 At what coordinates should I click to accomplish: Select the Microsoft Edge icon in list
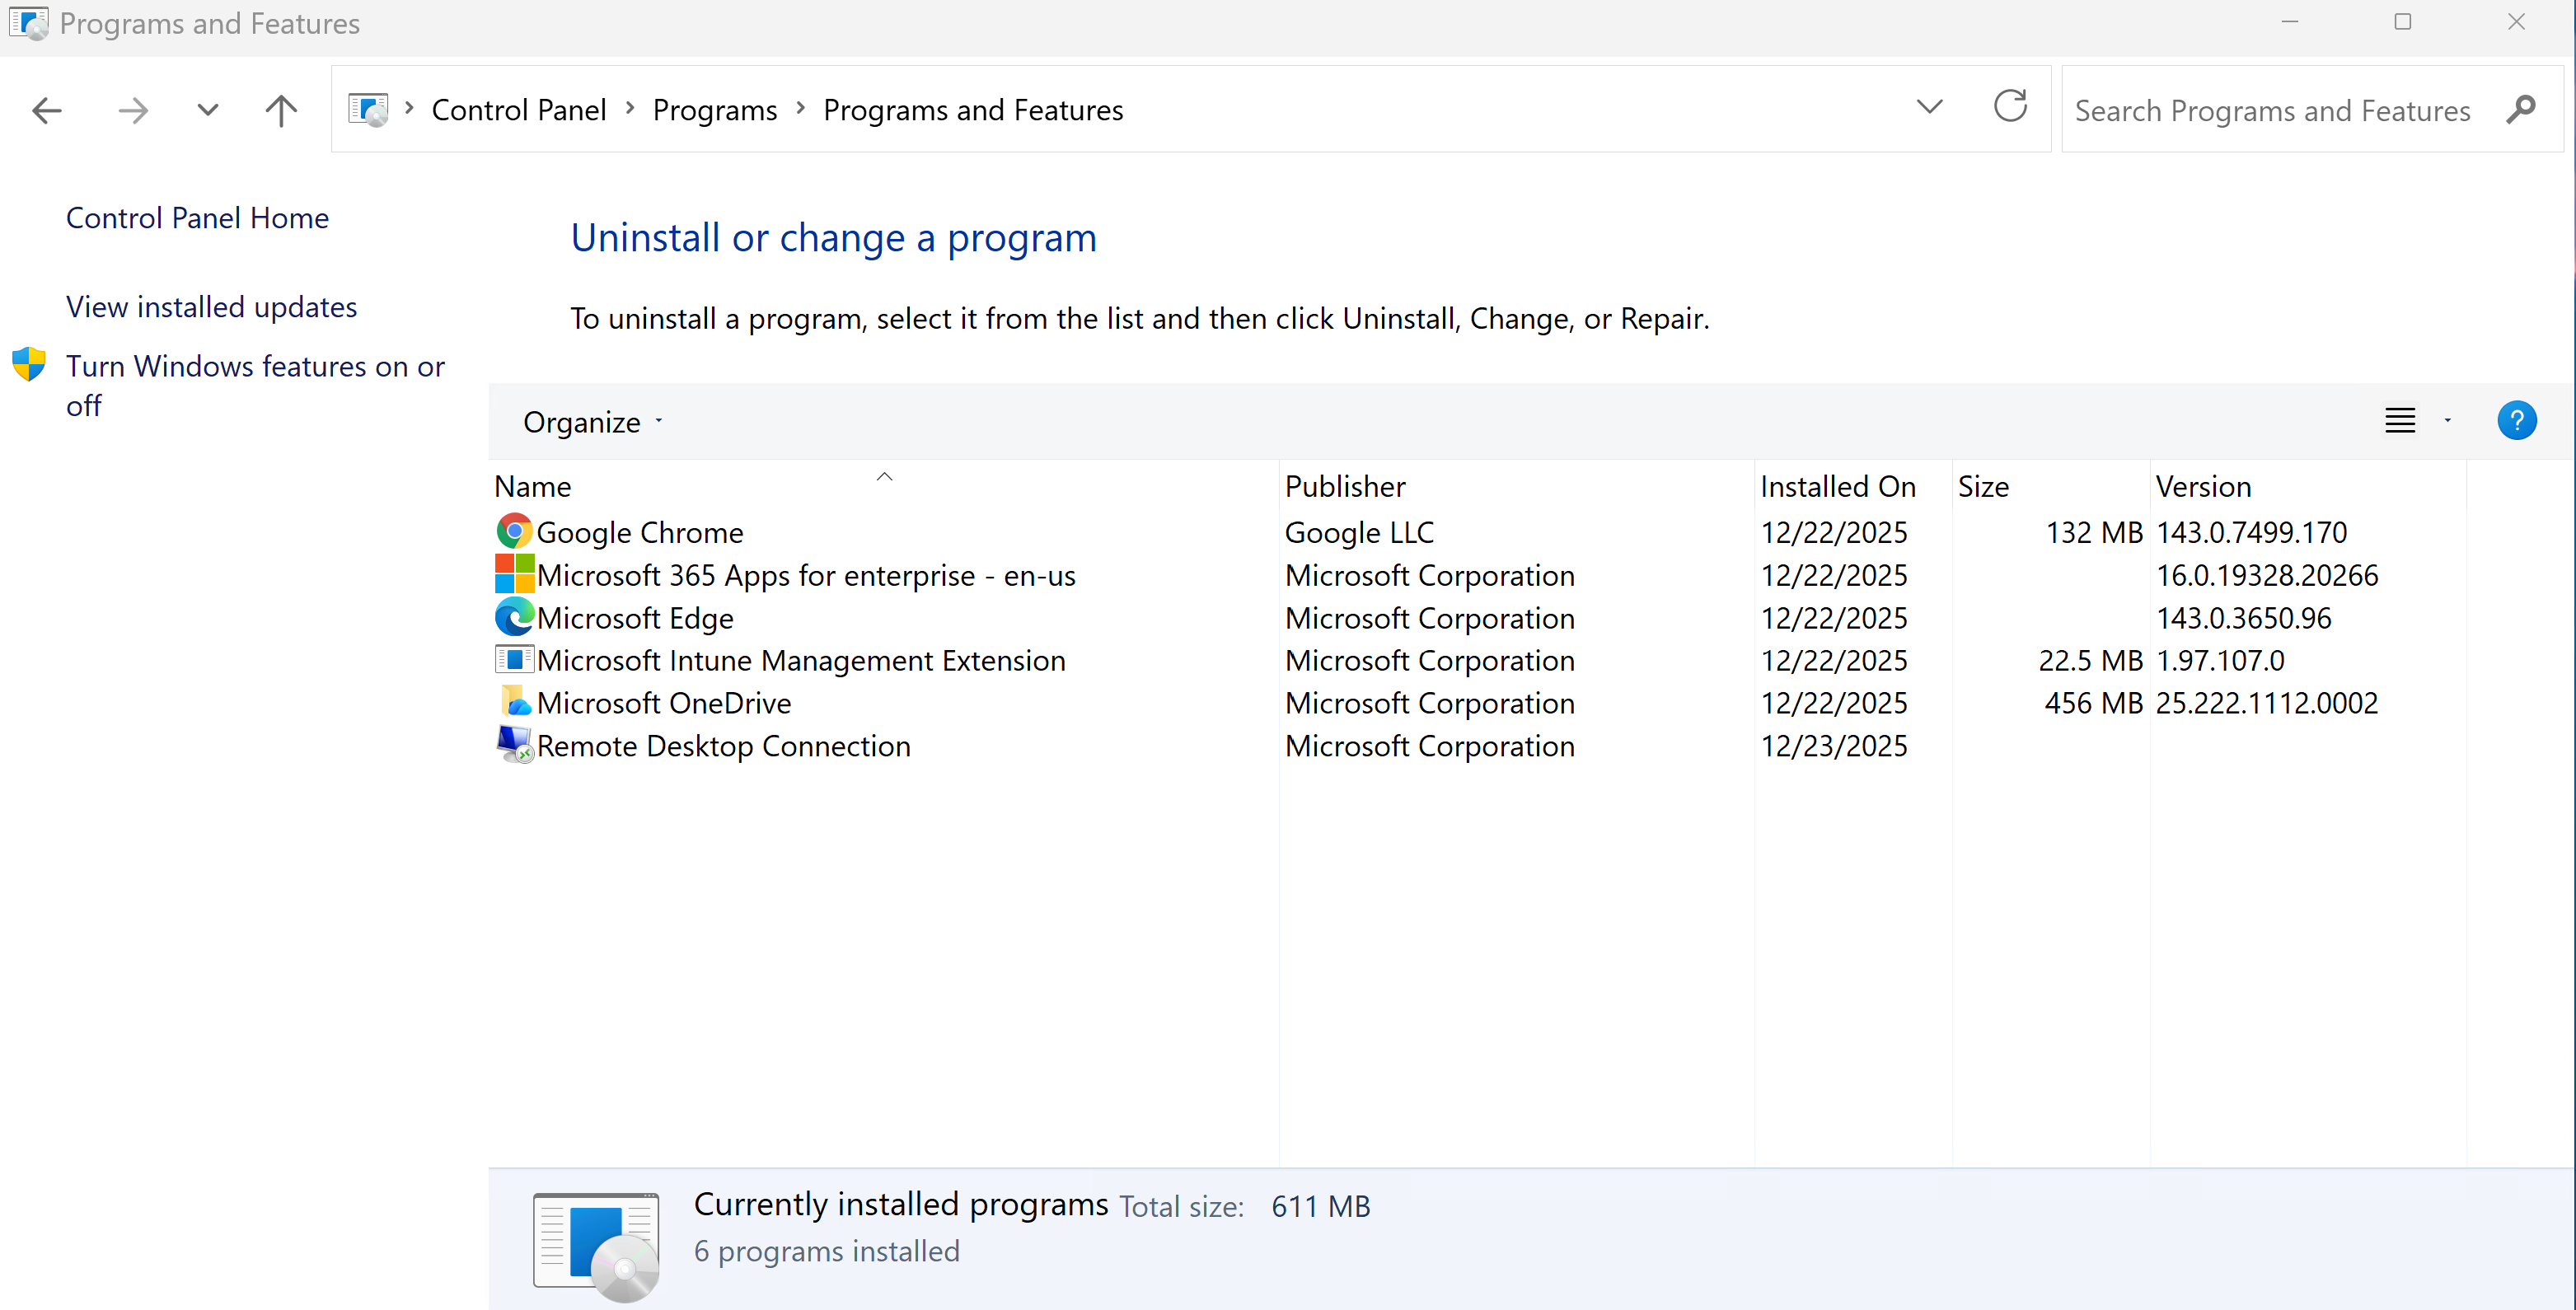(514, 618)
